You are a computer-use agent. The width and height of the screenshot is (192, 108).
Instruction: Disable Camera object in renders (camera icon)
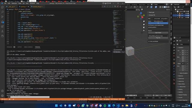pyautogui.click(x=188, y=13)
